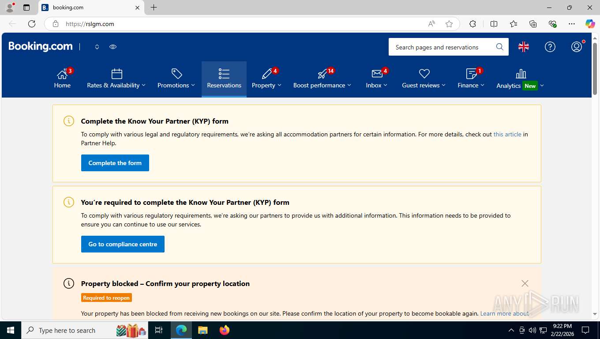Open the Read aloud icon in address bar
600x339 pixels.
click(431, 24)
